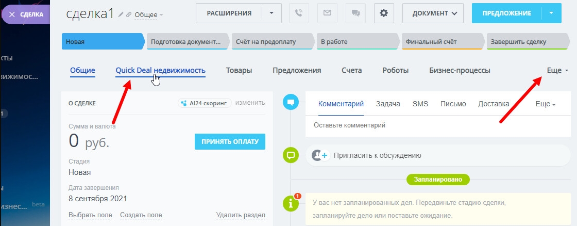Open chat with the speech bubbles icon
The image size is (577, 226).
tap(355, 13)
